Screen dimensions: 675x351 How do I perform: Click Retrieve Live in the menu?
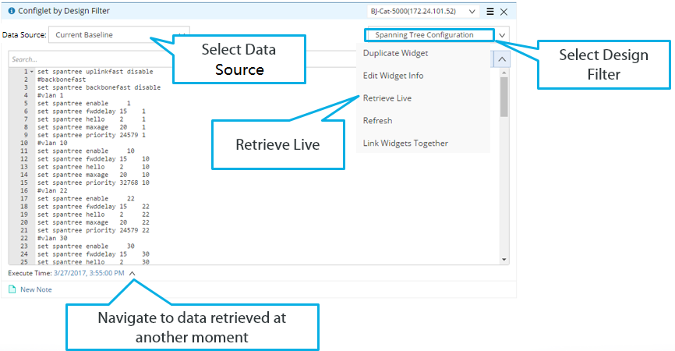tap(387, 98)
